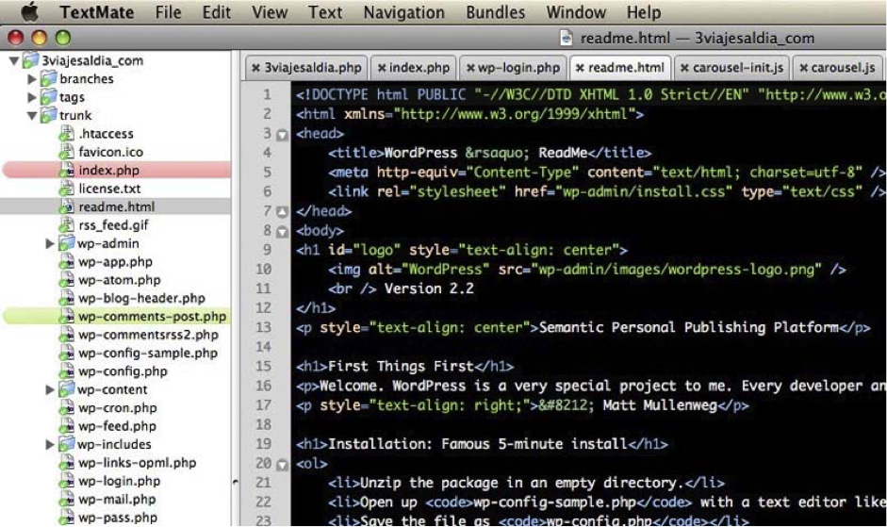Open the Bundles menu

(496, 12)
